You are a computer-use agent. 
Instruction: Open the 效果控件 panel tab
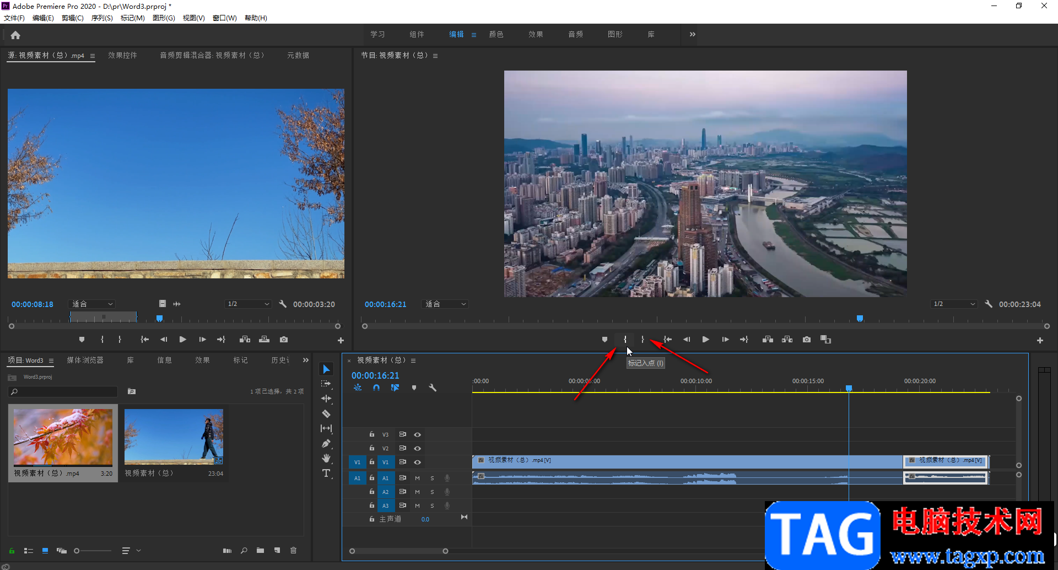[122, 55]
